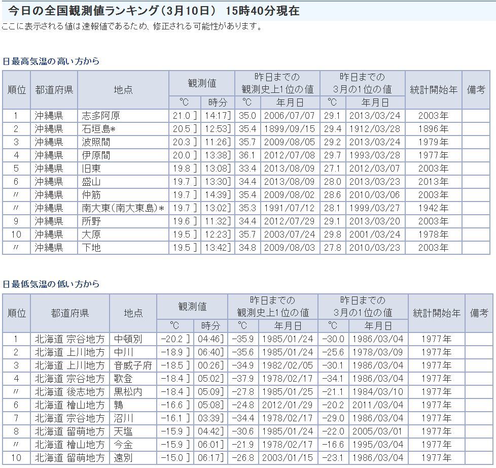Select the 伊原間 station cell
The width and height of the screenshot is (496, 468).
point(96,155)
